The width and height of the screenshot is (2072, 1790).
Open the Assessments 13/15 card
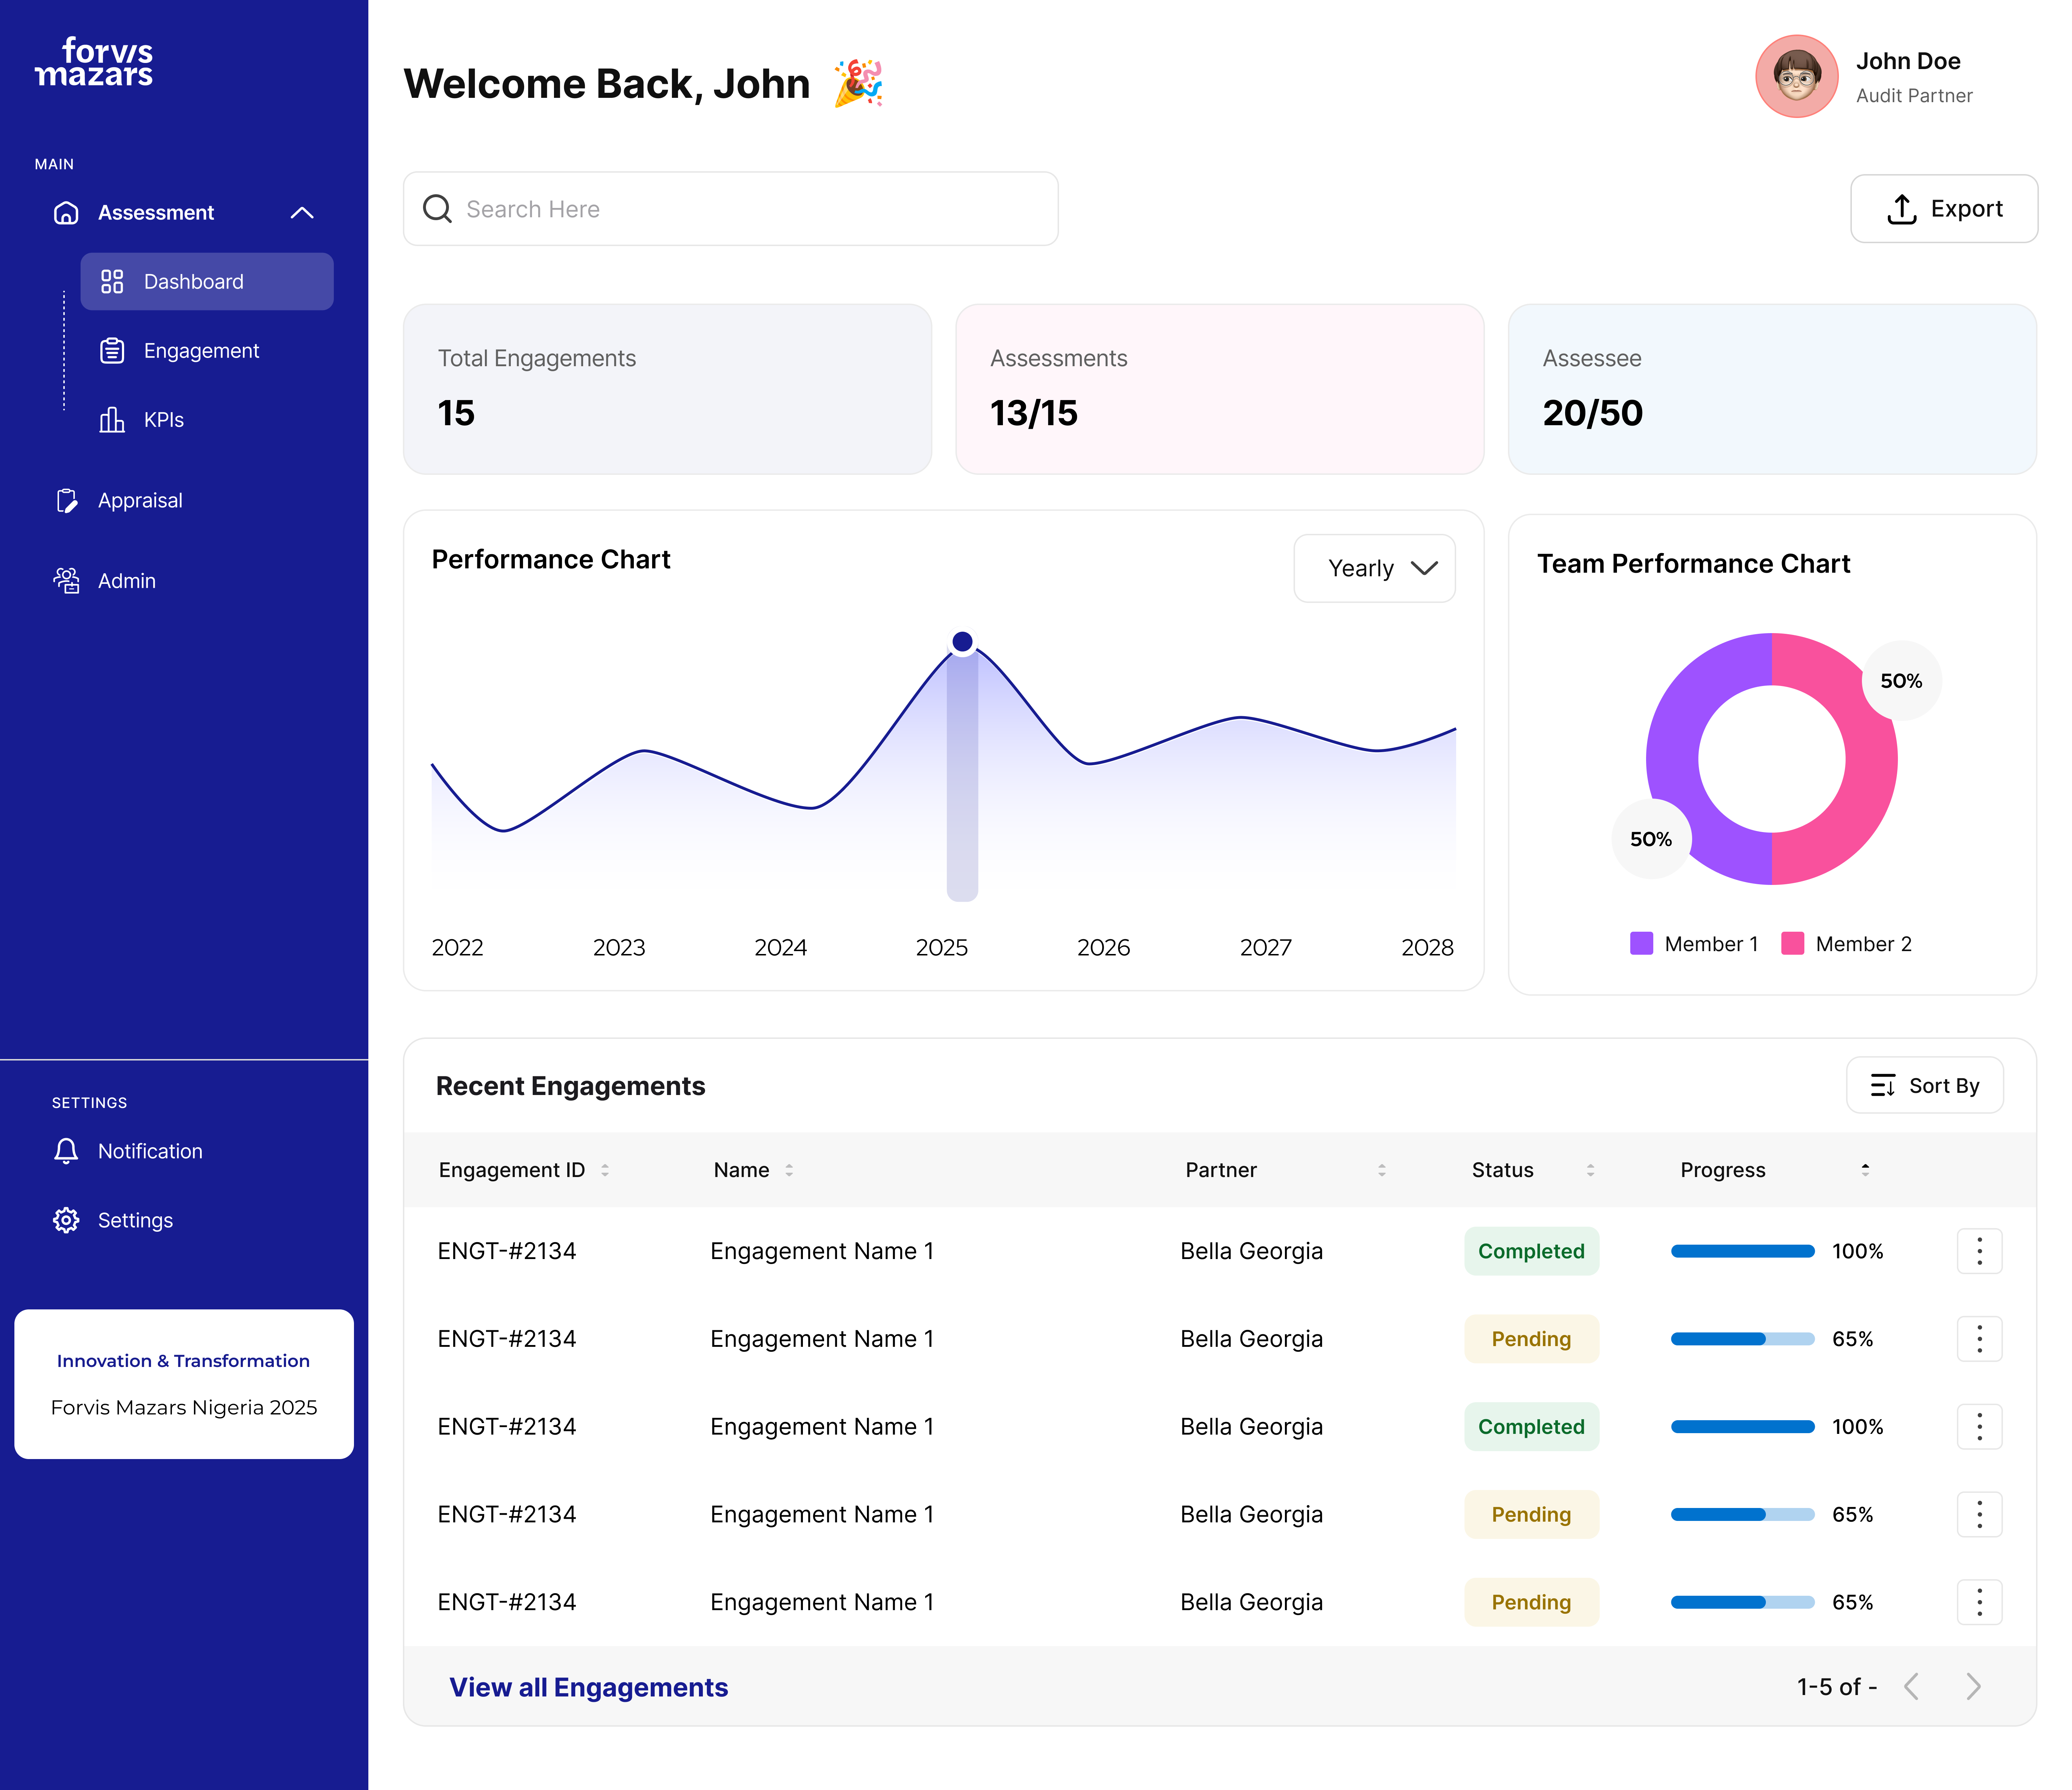[1220, 389]
